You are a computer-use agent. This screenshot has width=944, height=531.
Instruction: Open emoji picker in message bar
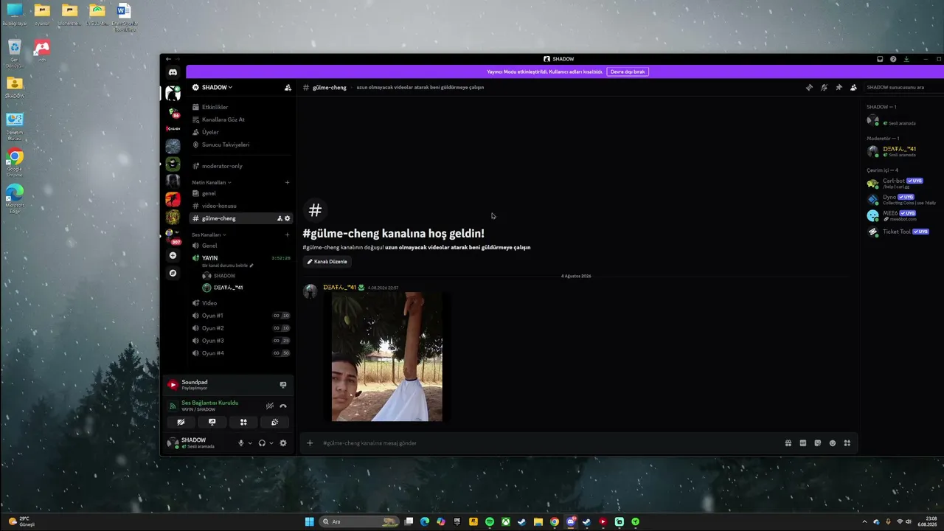pos(833,443)
